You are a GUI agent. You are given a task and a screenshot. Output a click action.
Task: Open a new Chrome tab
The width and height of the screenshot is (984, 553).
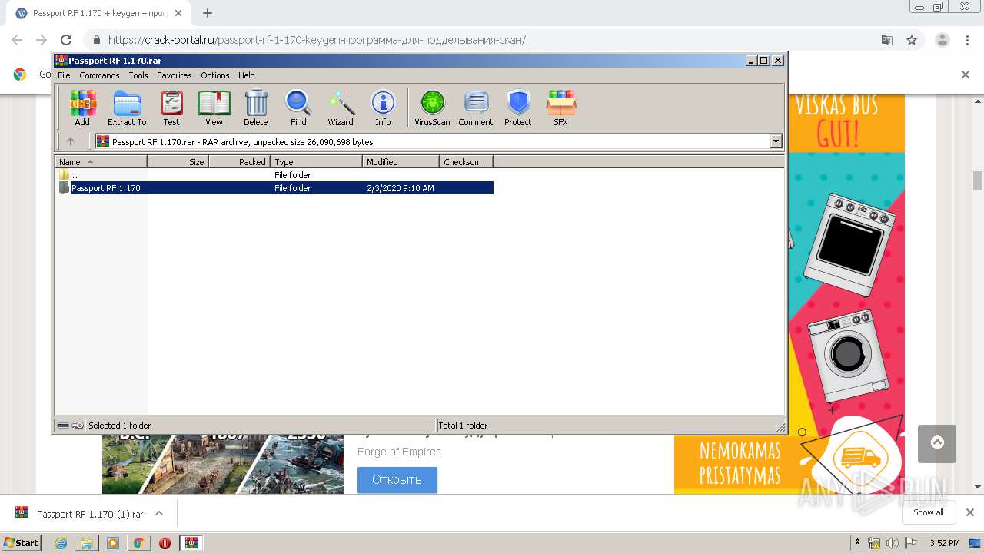click(x=208, y=13)
